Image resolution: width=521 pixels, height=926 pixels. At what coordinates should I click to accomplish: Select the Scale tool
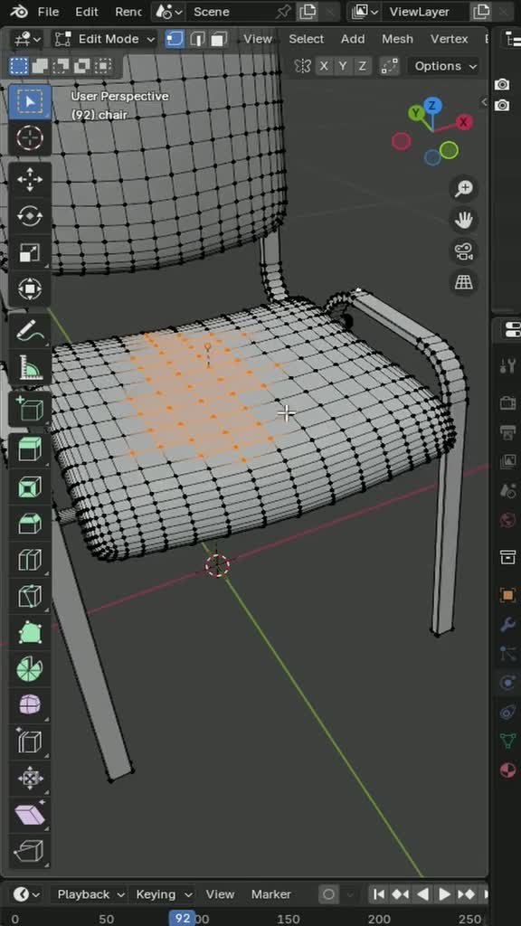tap(30, 253)
